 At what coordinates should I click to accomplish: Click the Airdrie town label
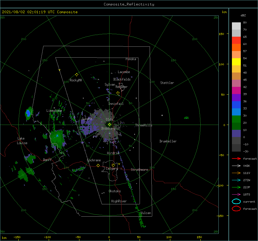(x=113, y=153)
